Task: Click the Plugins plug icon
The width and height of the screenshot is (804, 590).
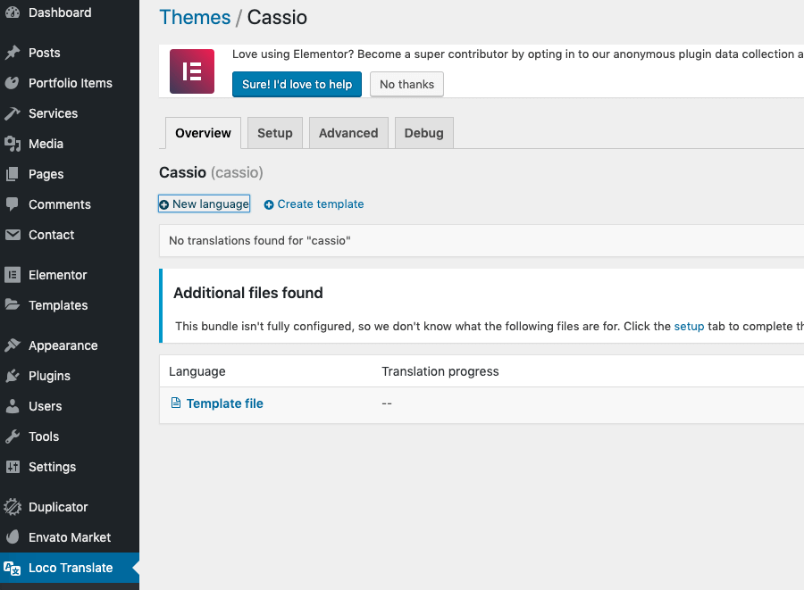Action: tap(13, 376)
